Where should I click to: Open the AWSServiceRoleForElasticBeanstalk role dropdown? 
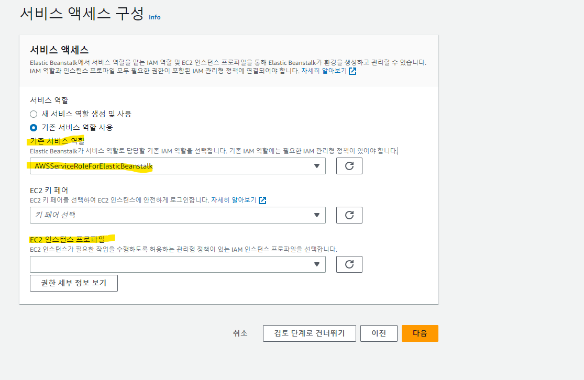click(x=178, y=166)
